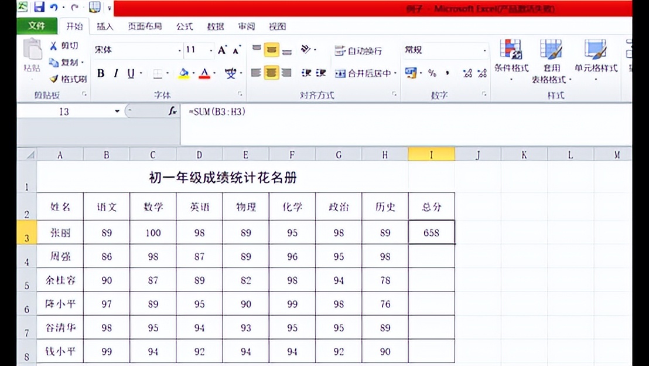Switch to the 审阅 tab
Screen dimensions: 649x366
coord(247,26)
